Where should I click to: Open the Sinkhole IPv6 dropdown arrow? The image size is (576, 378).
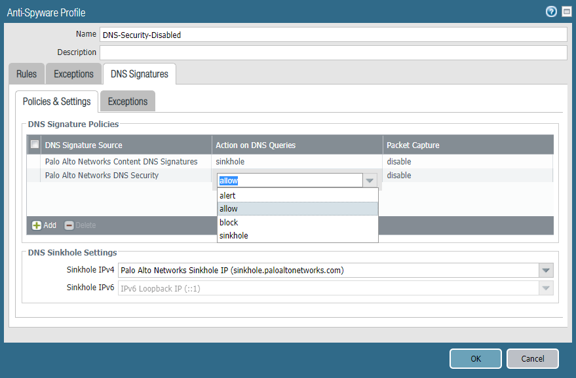pyautogui.click(x=545, y=288)
